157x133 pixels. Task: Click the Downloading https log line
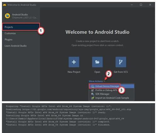coord(68,109)
